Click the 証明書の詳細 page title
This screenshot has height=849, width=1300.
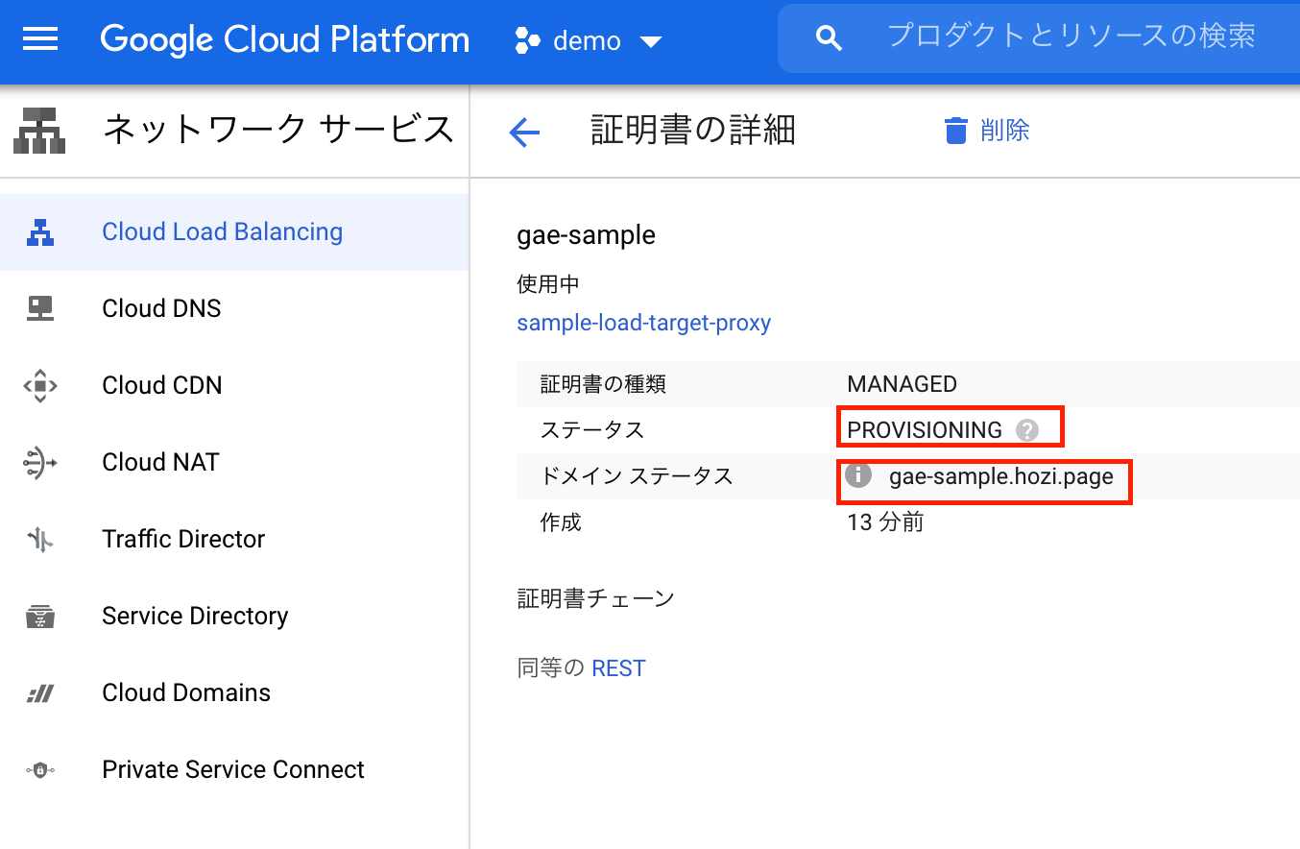[693, 130]
